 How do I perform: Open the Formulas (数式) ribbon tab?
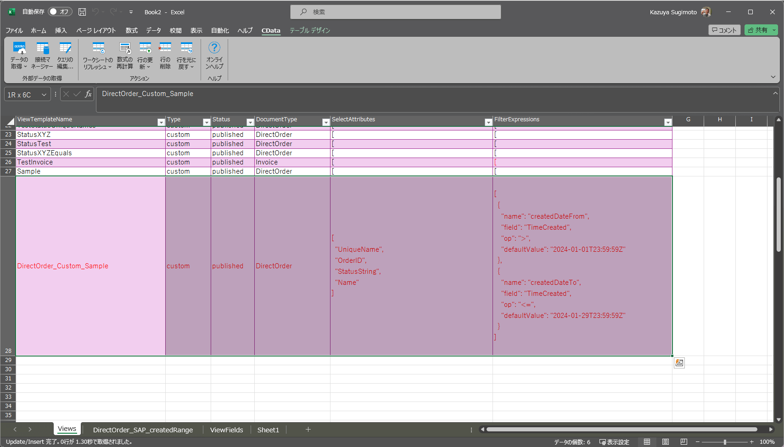point(132,30)
